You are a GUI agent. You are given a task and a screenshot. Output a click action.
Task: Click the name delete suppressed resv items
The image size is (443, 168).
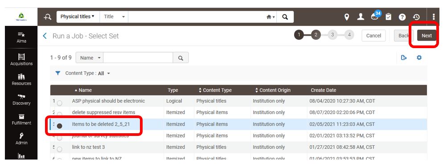(x=104, y=112)
